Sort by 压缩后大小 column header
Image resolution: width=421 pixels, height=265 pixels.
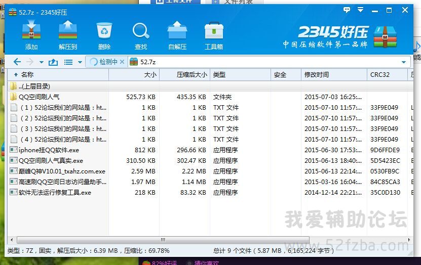[x=185, y=75]
